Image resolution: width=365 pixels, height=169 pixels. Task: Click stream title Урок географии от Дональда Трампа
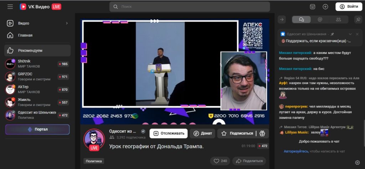click(x=156, y=147)
